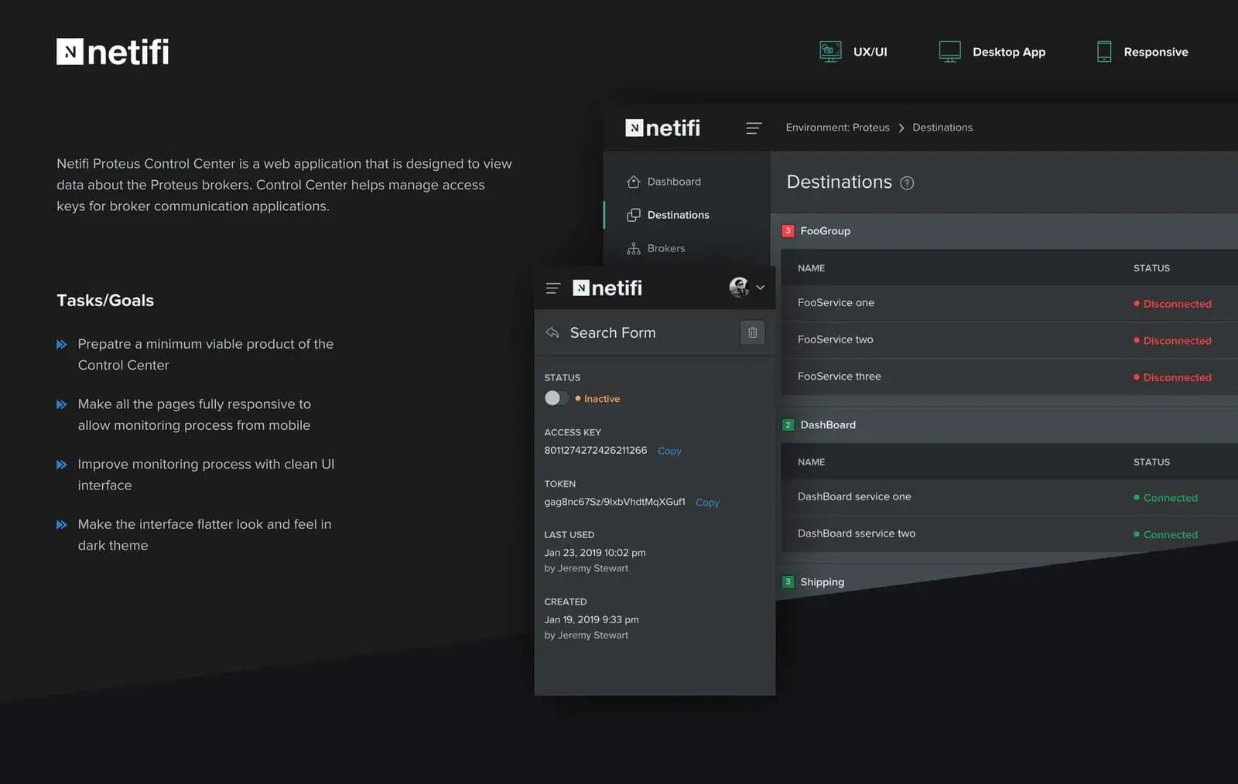Screen dimensions: 1238x784
Task: Click Connected status of DashBoard service one
Action: (x=1166, y=498)
